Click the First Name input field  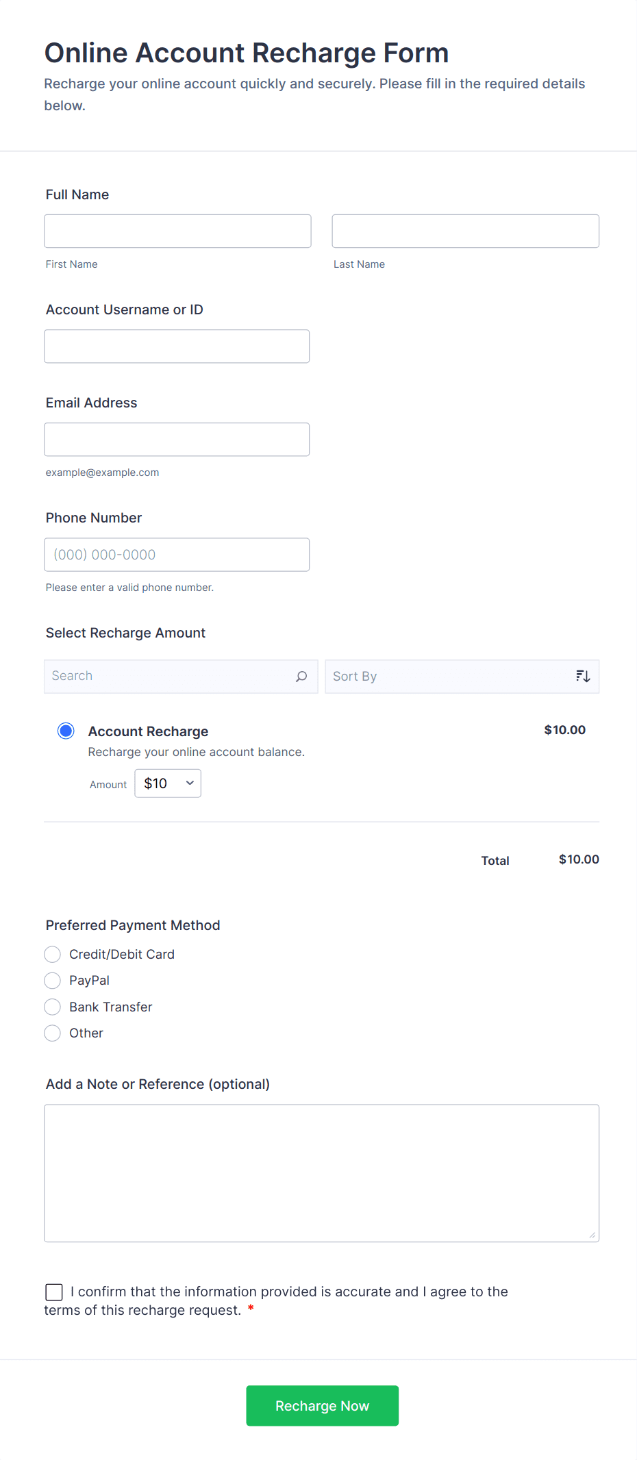[x=177, y=231]
